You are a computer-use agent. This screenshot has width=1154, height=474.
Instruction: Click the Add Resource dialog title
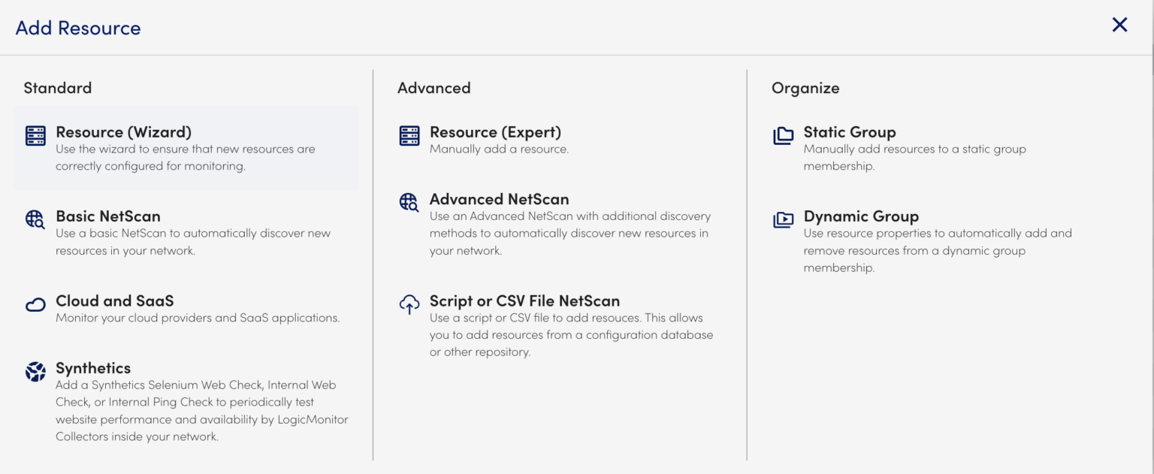pyautogui.click(x=77, y=28)
